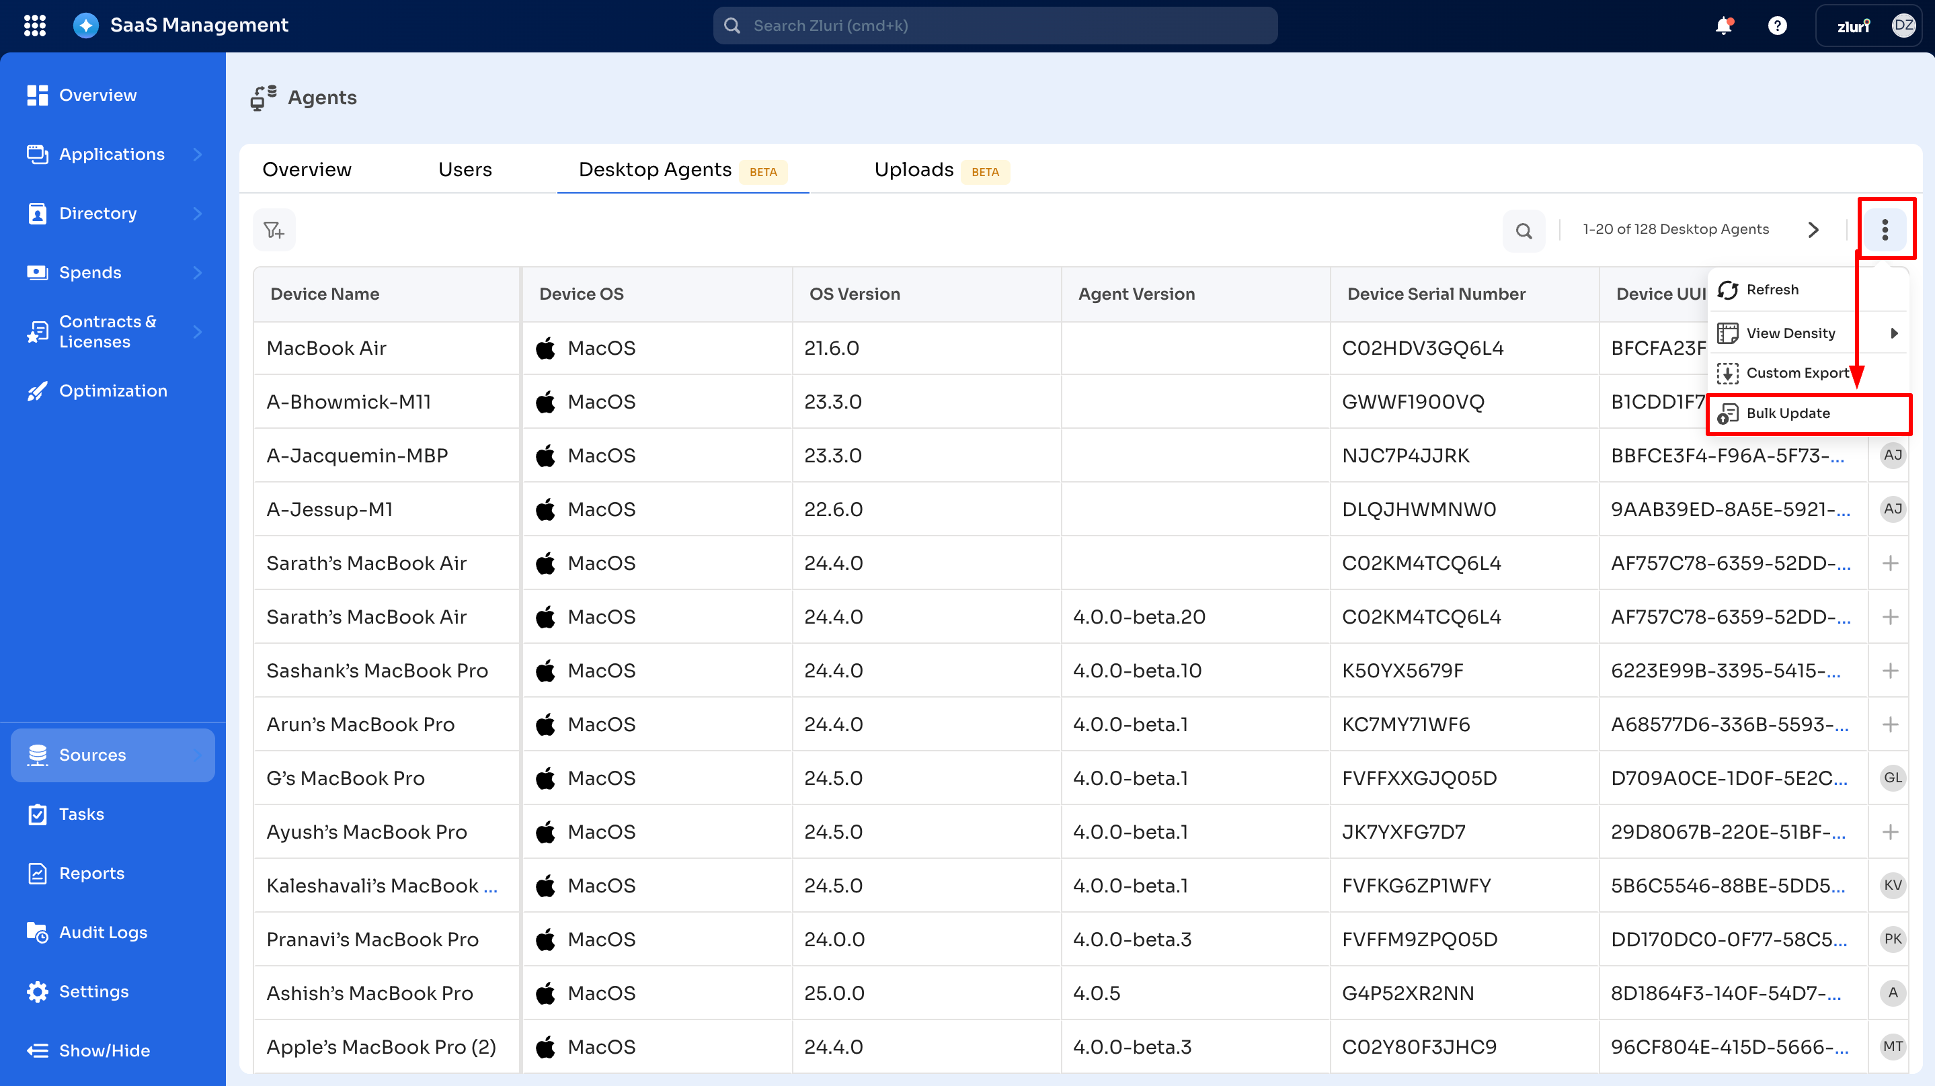Click the add filter funnel icon
The width and height of the screenshot is (1935, 1086).
(274, 230)
